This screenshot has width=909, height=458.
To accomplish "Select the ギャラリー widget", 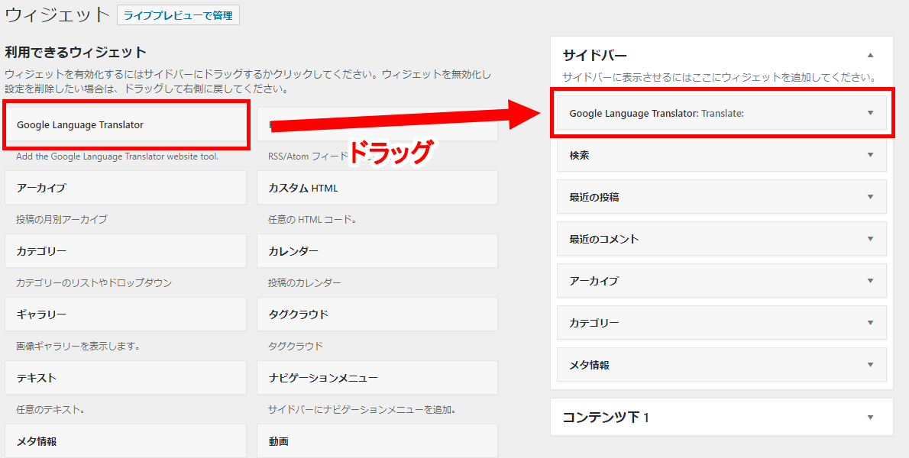I will [x=125, y=314].
